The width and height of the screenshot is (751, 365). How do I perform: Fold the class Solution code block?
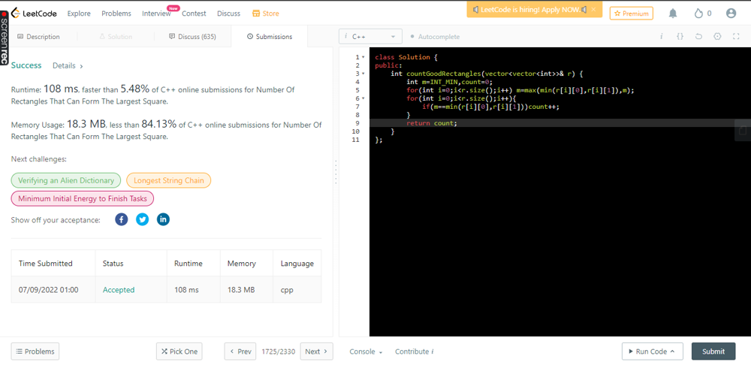click(363, 57)
